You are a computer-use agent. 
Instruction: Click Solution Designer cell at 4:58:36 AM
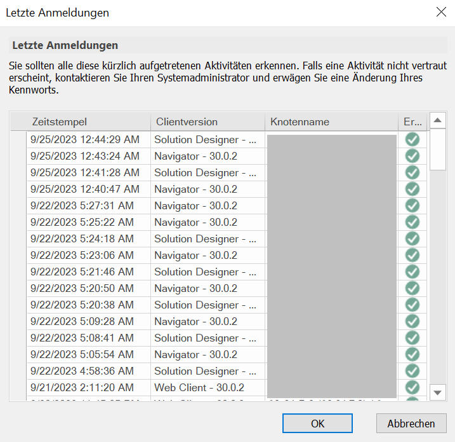pyautogui.click(x=208, y=371)
